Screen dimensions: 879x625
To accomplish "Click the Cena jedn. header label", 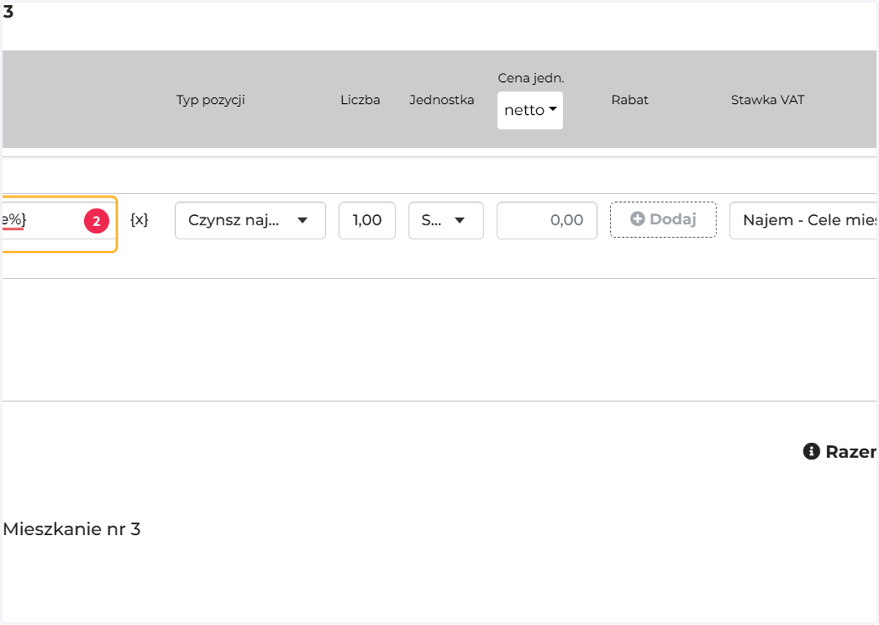I will pyautogui.click(x=531, y=78).
